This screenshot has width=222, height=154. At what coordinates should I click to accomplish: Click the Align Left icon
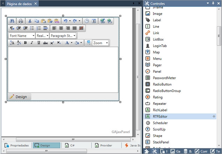tap(54, 28)
